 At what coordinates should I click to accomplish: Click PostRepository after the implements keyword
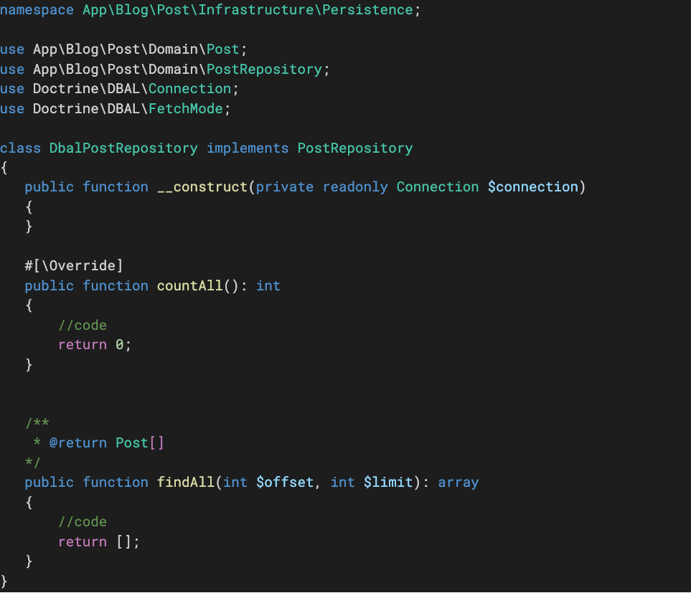355,148
